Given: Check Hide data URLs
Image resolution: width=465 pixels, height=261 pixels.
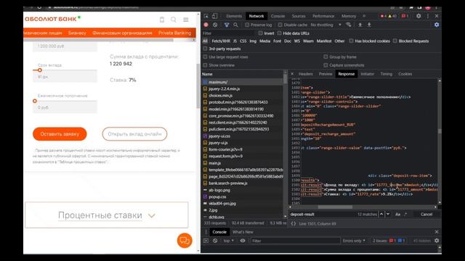Looking at the screenshot, I should pyautogui.click(x=279, y=33).
